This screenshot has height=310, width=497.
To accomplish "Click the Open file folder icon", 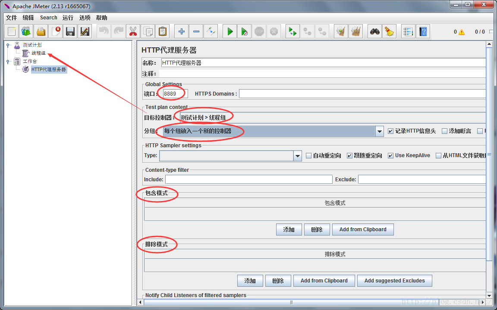I will click(x=41, y=31).
